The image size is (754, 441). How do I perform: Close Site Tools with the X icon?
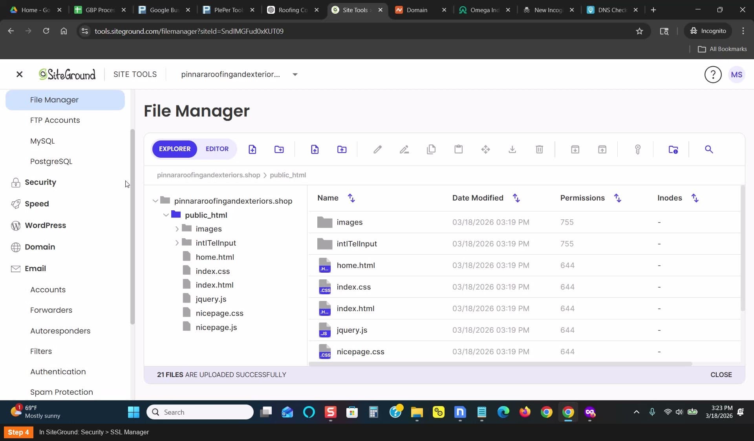click(19, 74)
